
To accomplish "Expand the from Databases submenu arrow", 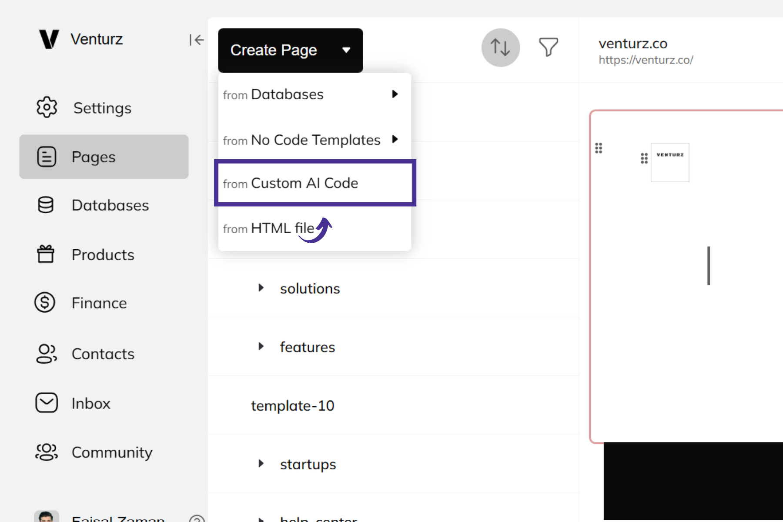I will [395, 94].
